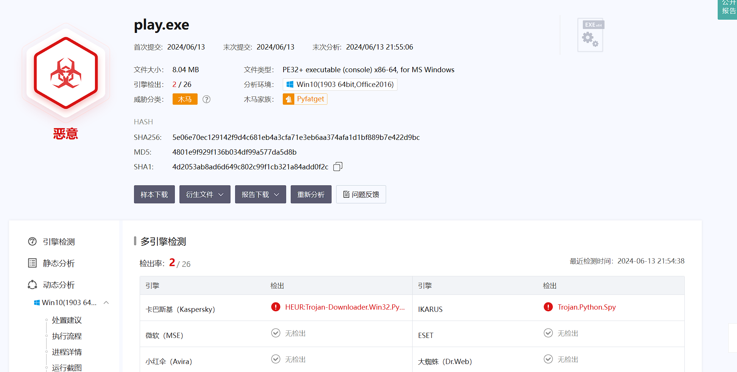Viewport: 737px width, 372px height.
Task: Click the 静态分析 sidebar list icon
Action: click(33, 263)
